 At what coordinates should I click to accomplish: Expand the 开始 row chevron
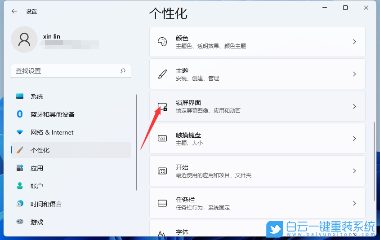click(354, 171)
